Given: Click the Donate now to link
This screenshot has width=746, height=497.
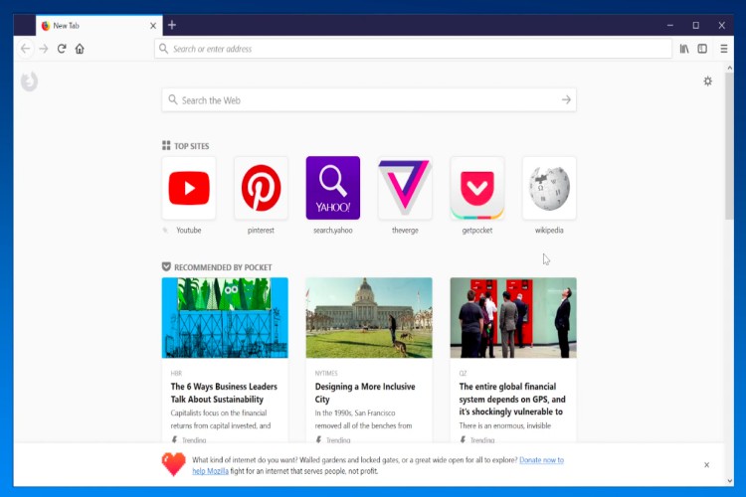Looking at the screenshot, I should [541, 460].
